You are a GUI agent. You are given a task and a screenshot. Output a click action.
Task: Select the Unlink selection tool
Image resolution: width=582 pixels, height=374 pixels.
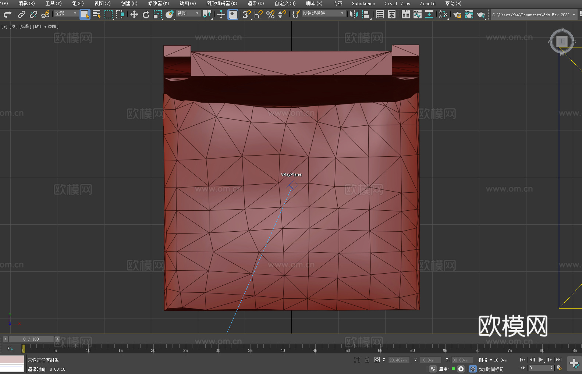click(x=33, y=14)
